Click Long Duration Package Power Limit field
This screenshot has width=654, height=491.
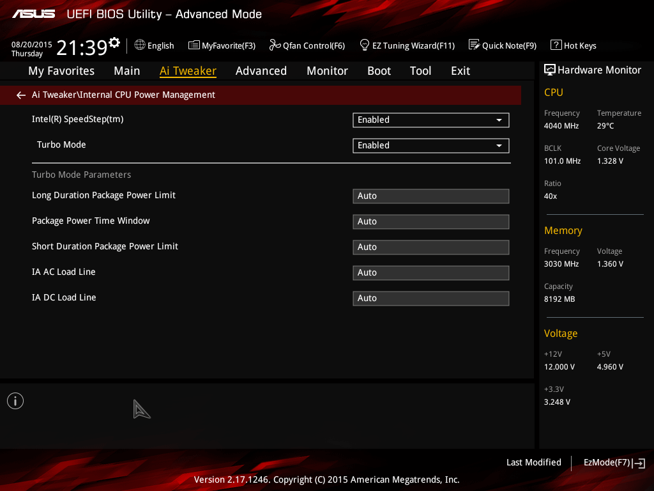click(431, 196)
